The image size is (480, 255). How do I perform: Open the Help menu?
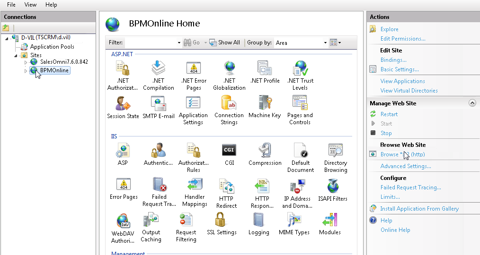tap(51, 5)
